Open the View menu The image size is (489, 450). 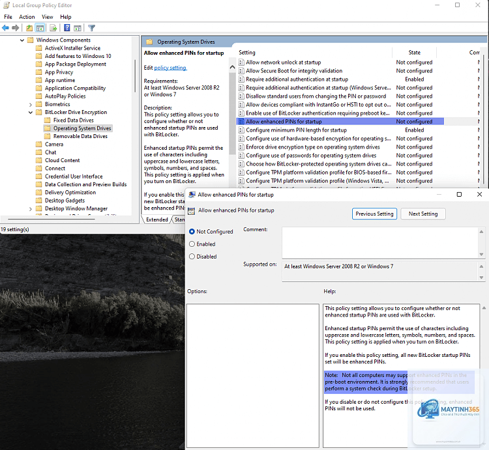[48, 17]
